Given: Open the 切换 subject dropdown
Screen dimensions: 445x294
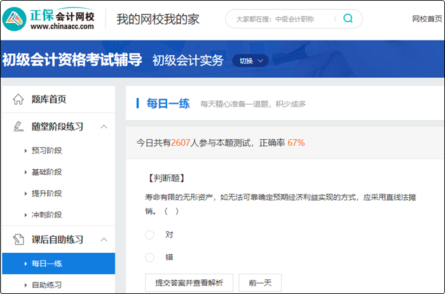Looking at the screenshot, I should [x=250, y=61].
